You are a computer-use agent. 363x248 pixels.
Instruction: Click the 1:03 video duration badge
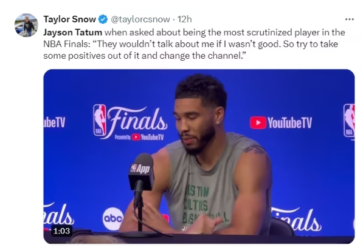[61, 230]
